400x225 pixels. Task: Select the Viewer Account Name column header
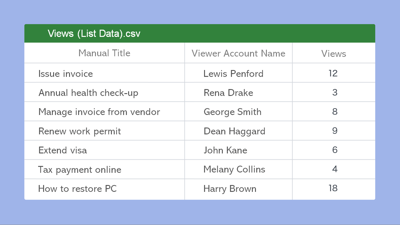click(238, 53)
